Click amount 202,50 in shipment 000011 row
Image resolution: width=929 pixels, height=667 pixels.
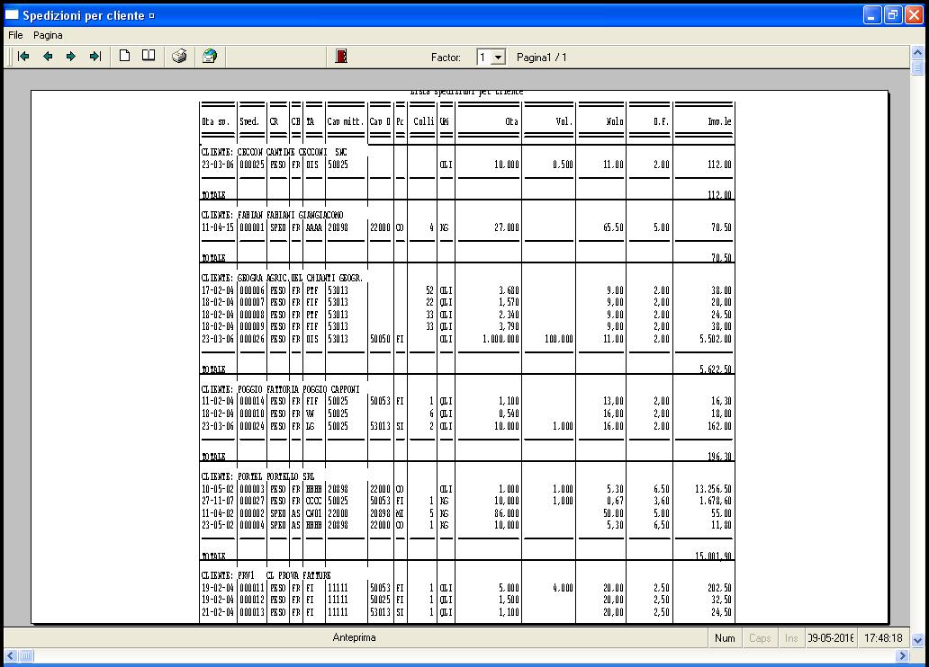pyautogui.click(x=719, y=588)
